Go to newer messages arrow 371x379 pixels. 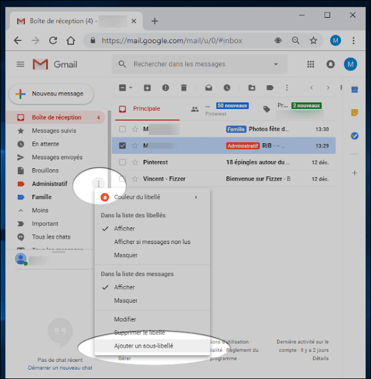tap(312, 88)
